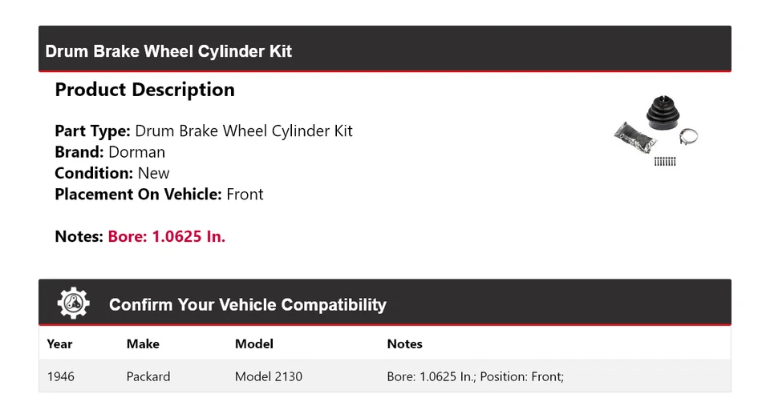Viewport: 770px width, 418px height.
Task: Click the Notes label in the description
Action: click(x=79, y=236)
